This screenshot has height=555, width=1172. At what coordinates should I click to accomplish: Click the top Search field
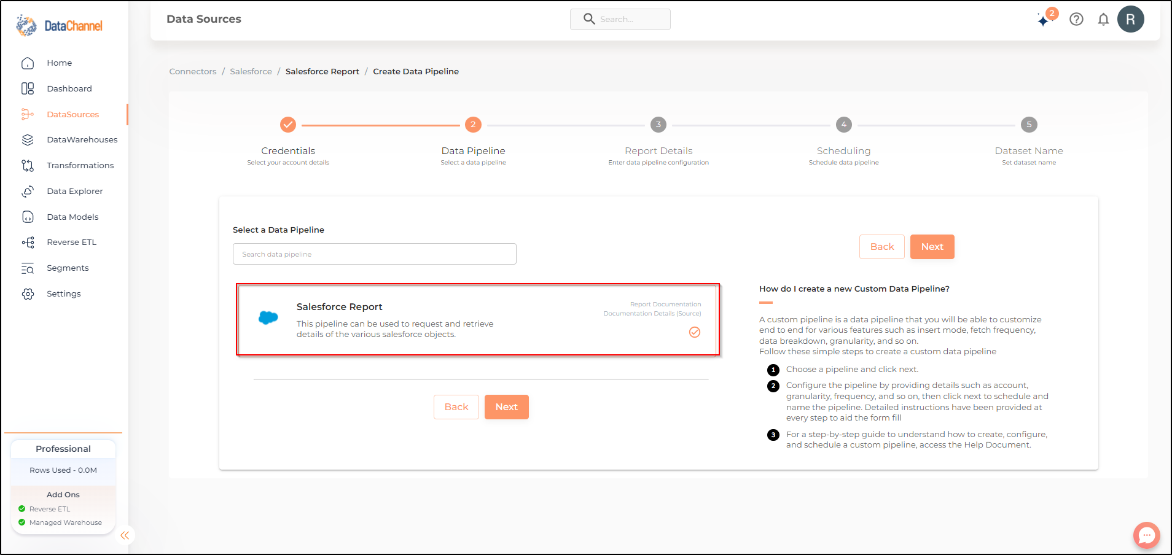(620, 19)
